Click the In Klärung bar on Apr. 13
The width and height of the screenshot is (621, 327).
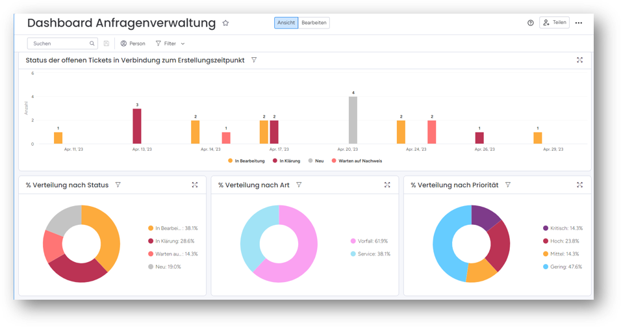(x=137, y=126)
